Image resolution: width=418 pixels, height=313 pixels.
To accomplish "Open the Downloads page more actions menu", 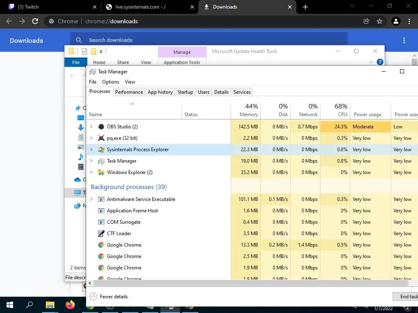I will 404,40.
